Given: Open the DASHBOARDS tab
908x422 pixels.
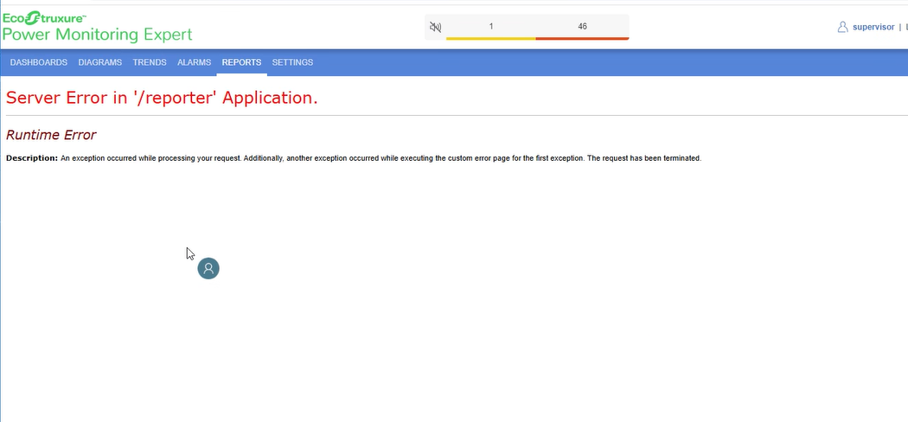Looking at the screenshot, I should (x=39, y=62).
